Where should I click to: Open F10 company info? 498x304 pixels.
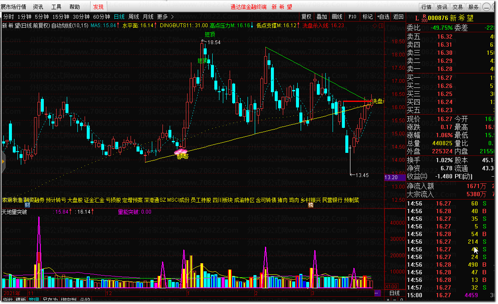tap(352, 17)
